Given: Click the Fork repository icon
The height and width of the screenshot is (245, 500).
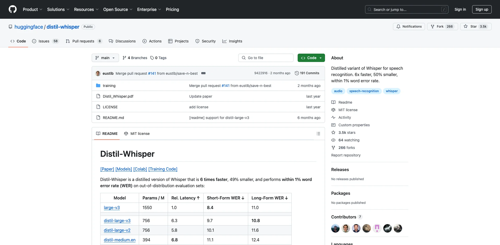Looking at the screenshot, I should (433, 27).
